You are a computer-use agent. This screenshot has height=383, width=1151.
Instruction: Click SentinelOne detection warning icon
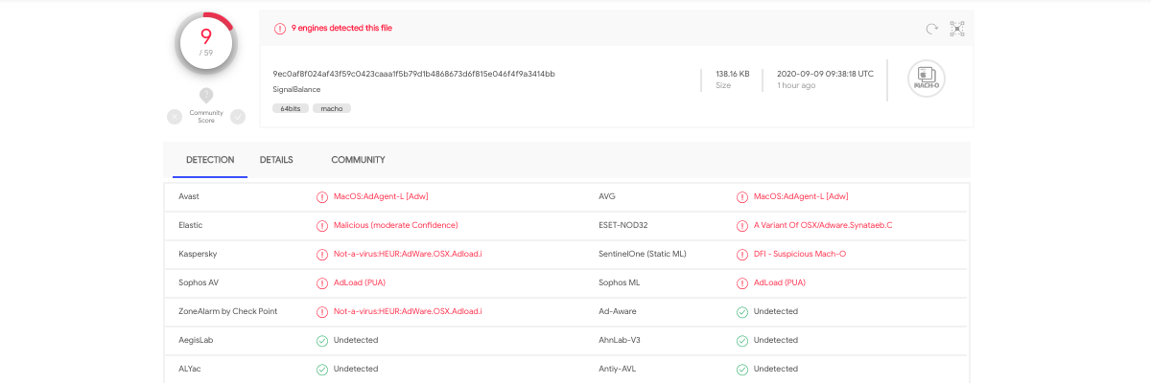tap(742, 254)
